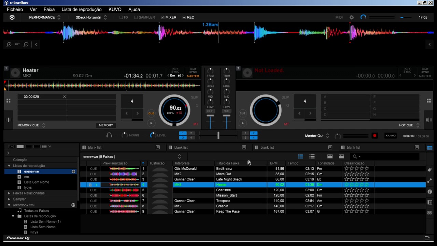437x246 pixels.
Task: Disable the REC checkbox
Action: click(x=184, y=17)
